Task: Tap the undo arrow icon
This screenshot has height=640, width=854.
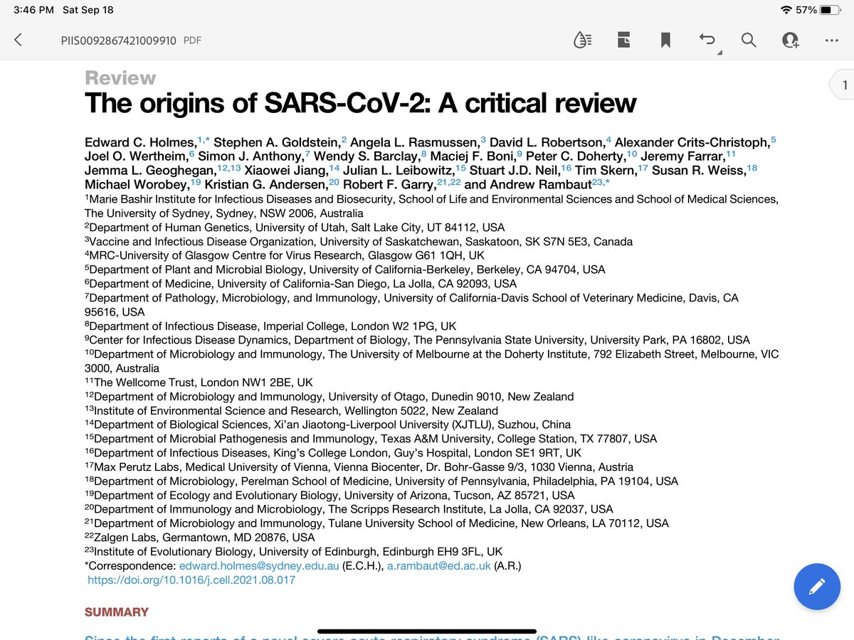Action: pyautogui.click(x=707, y=41)
